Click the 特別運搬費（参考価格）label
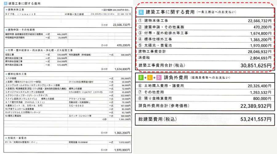Image resolution: width=277 pixels, height=154 pixels. pos(80,55)
